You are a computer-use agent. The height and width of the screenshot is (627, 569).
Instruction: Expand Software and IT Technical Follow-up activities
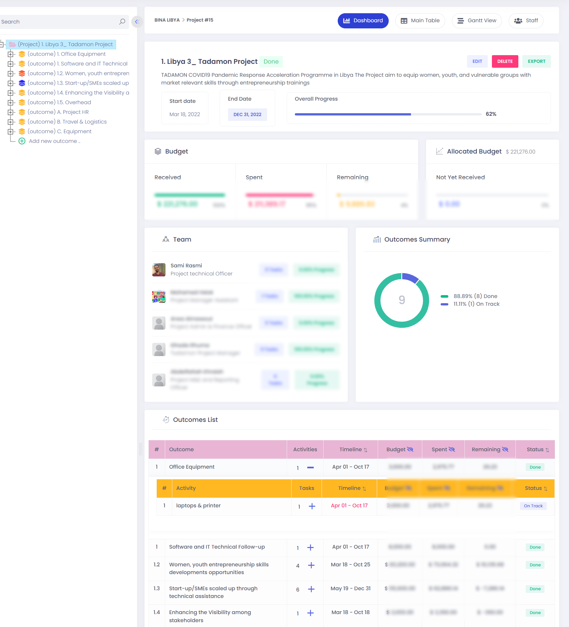coord(310,547)
